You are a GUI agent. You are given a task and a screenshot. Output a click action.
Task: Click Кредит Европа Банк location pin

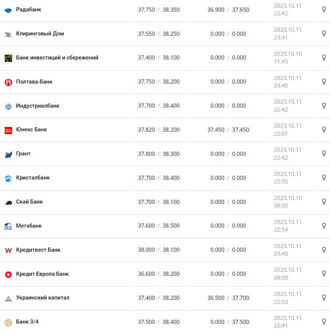point(323,274)
